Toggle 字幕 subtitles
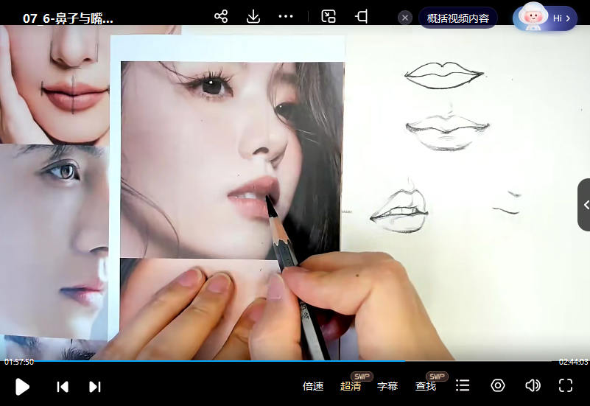Image resolution: width=590 pixels, height=406 pixels. [387, 386]
